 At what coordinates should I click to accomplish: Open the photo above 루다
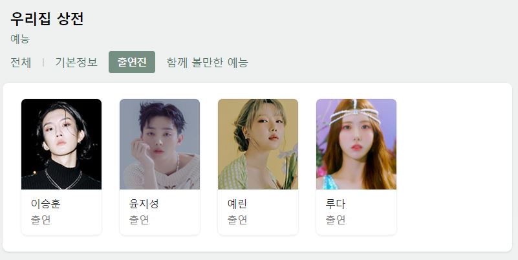356,144
